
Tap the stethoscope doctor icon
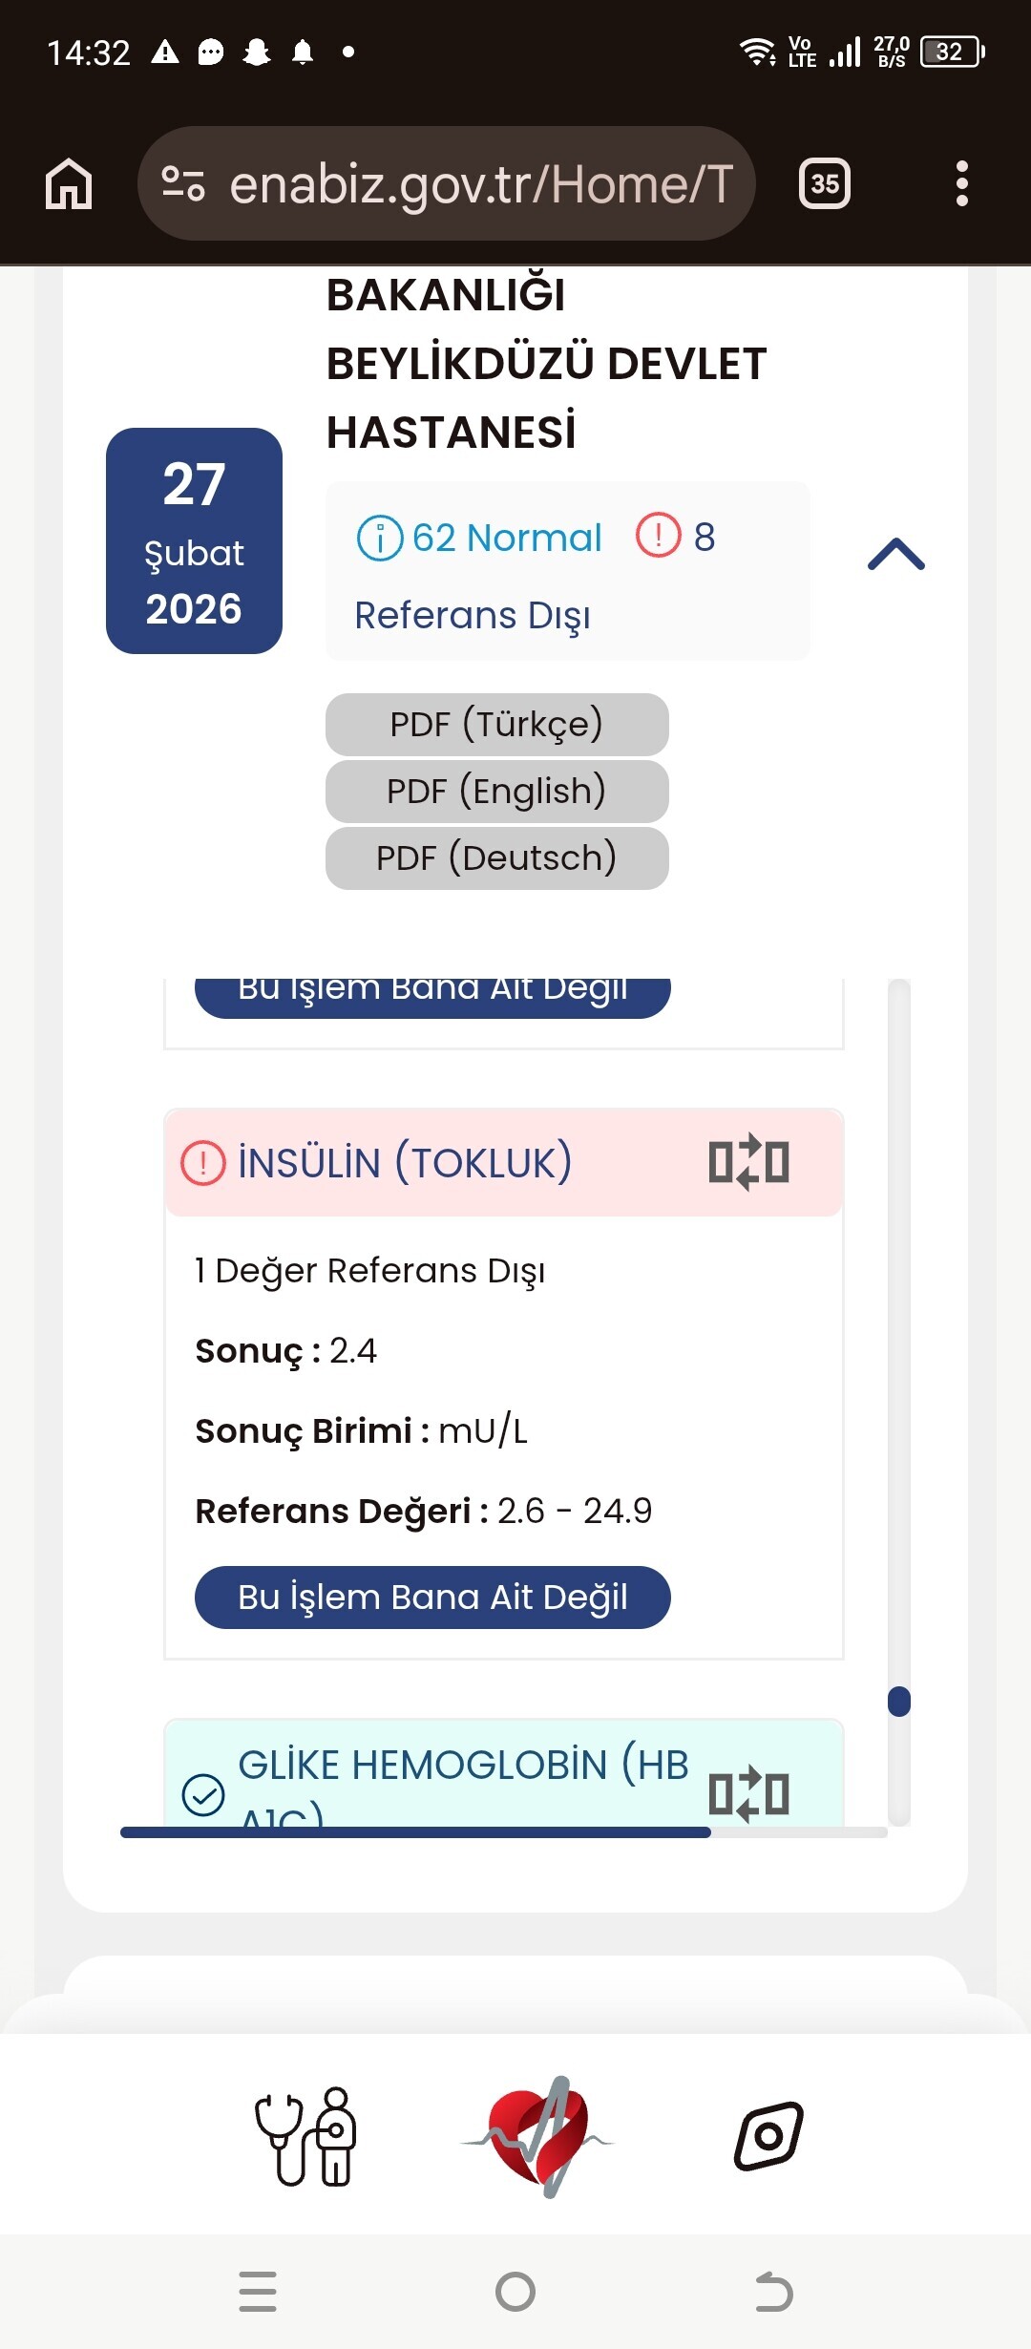pos(305,2137)
